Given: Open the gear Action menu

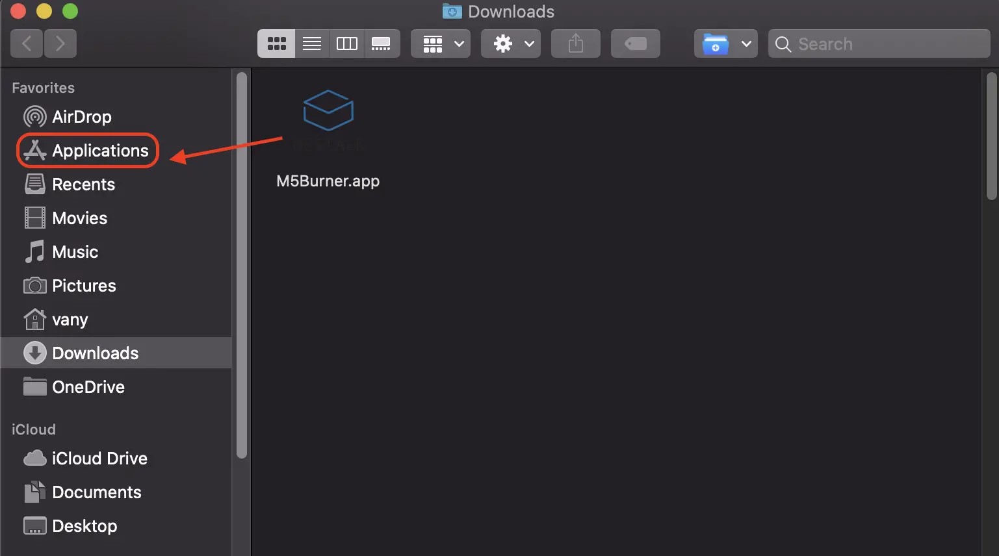Looking at the screenshot, I should pos(511,44).
